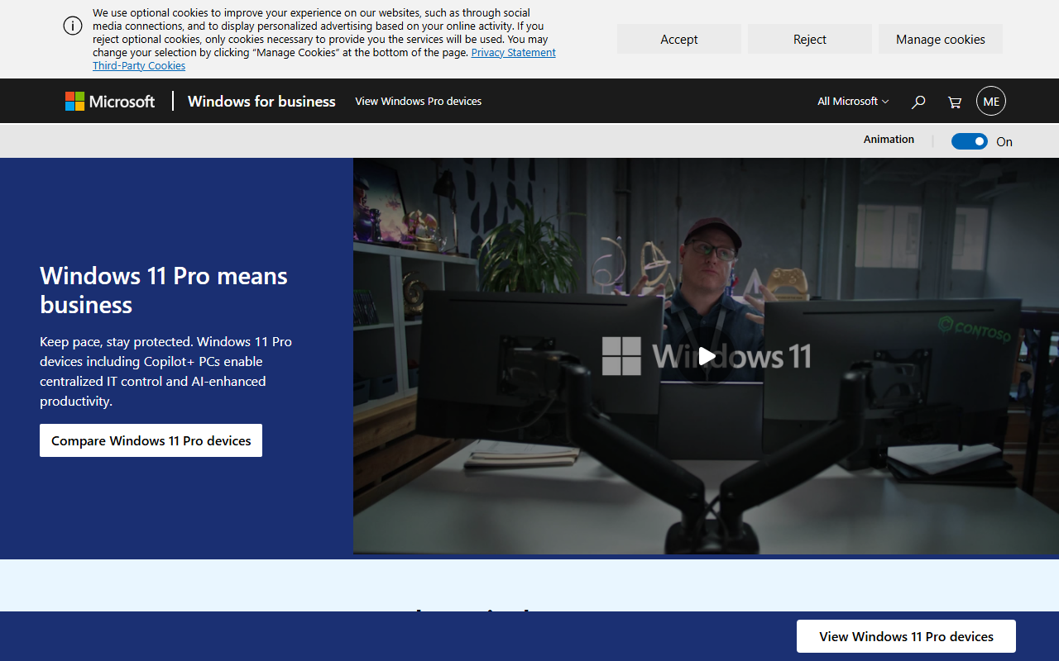Play the Windows 11 video
The image size is (1059, 661).
[707, 356]
